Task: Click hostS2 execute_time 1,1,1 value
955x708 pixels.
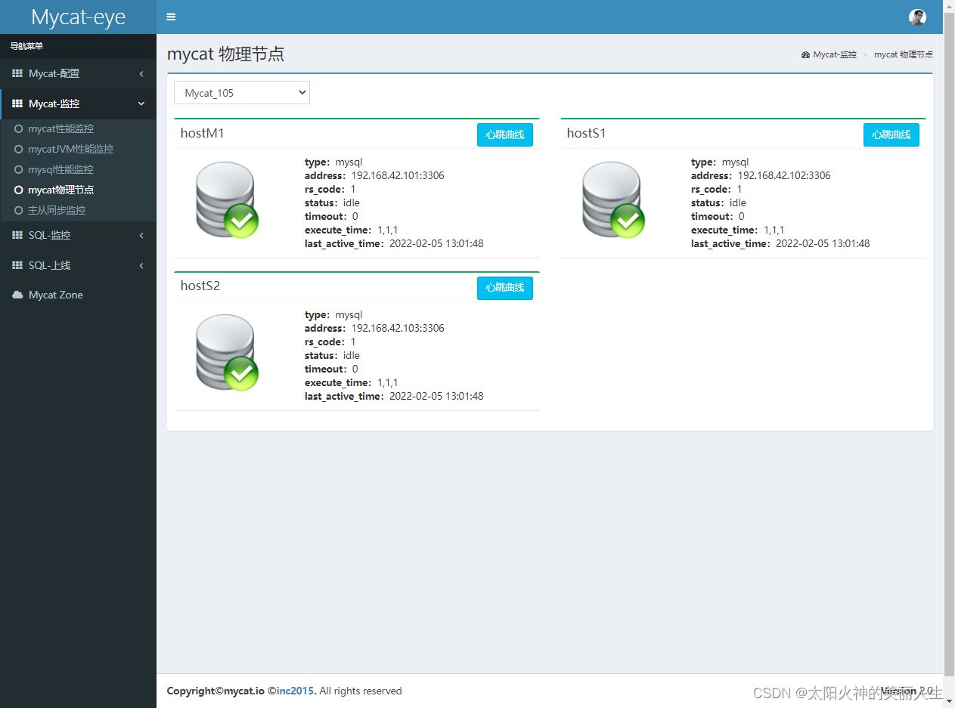Action: (x=387, y=383)
